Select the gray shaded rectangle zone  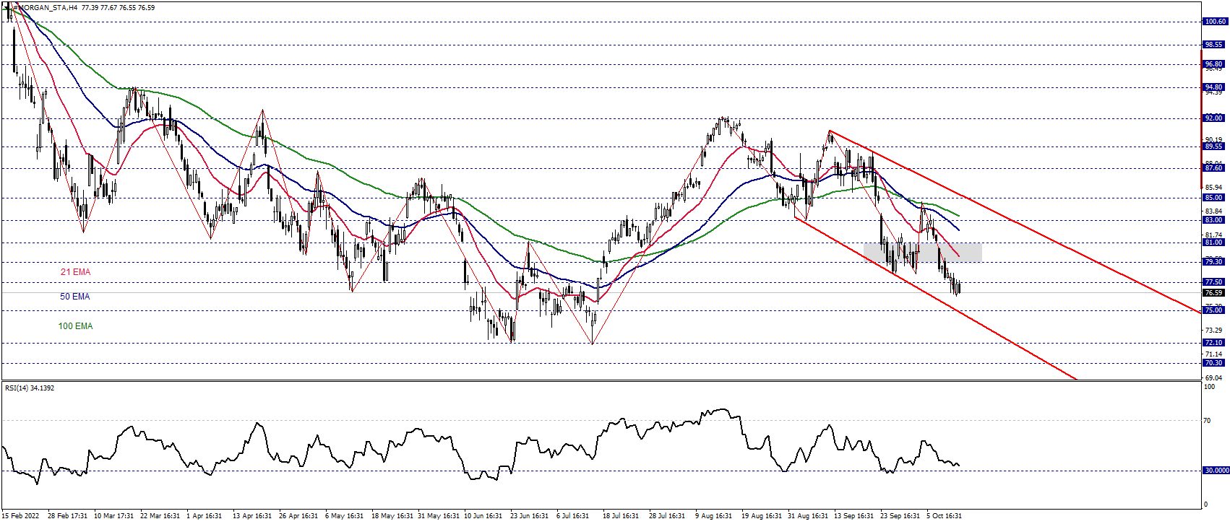point(923,253)
